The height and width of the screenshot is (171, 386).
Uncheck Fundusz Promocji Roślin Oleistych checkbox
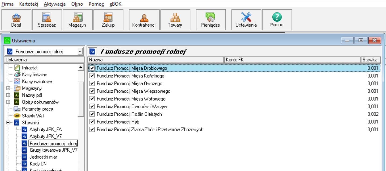click(x=92, y=114)
